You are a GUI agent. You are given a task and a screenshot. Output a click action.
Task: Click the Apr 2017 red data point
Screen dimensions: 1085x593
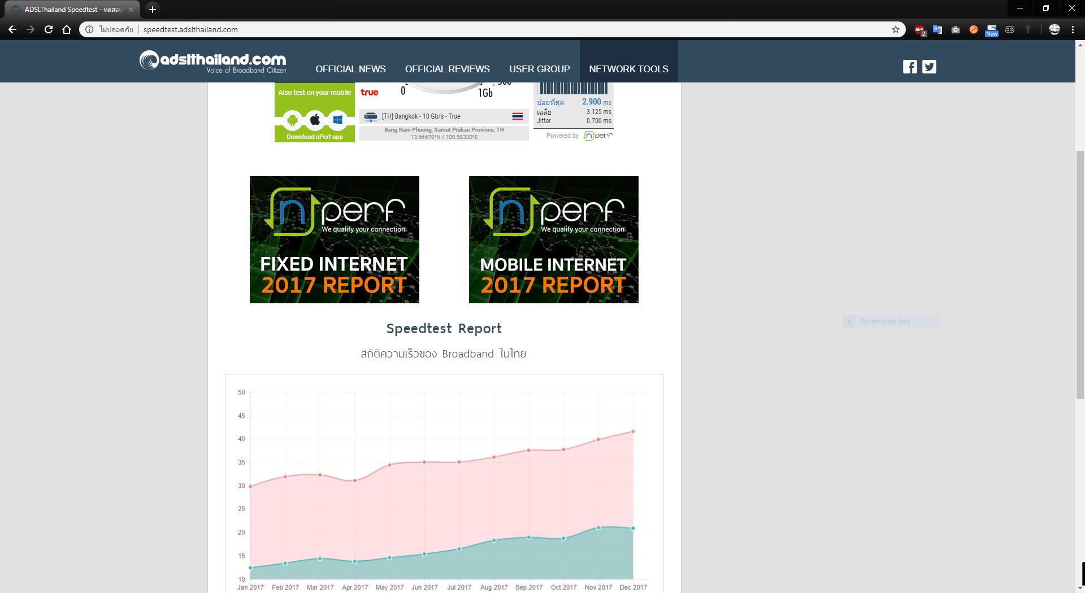355,481
